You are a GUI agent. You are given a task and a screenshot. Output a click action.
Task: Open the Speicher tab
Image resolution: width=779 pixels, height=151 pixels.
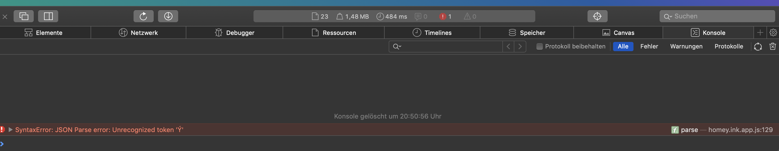pos(527,32)
